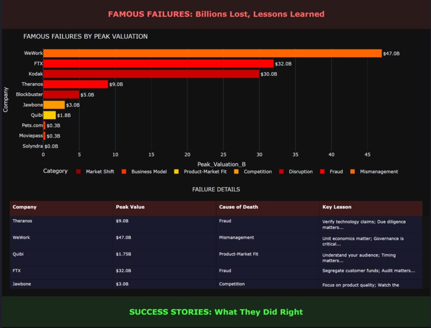The height and width of the screenshot is (328, 431).
Task: Toggle the Competition legend swatch
Action: pos(236,172)
